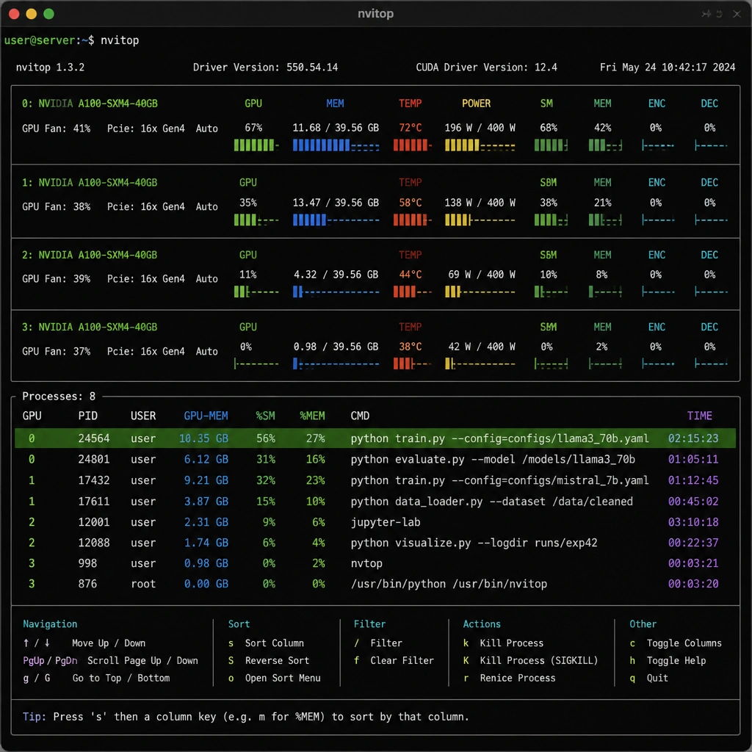This screenshot has width=752, height=752.
Task: Click the Tip line about sorting
Action: (x=245, y=717)
